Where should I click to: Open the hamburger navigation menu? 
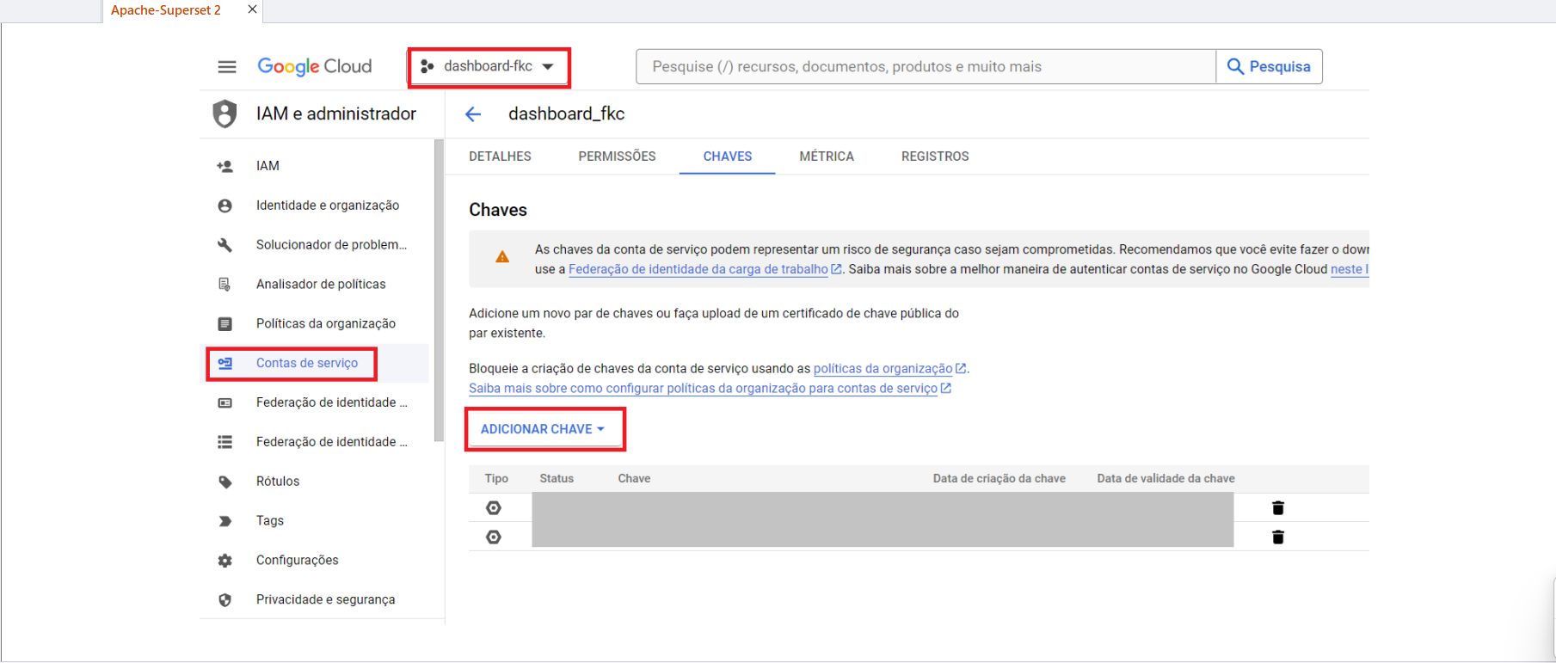(226, 67)
